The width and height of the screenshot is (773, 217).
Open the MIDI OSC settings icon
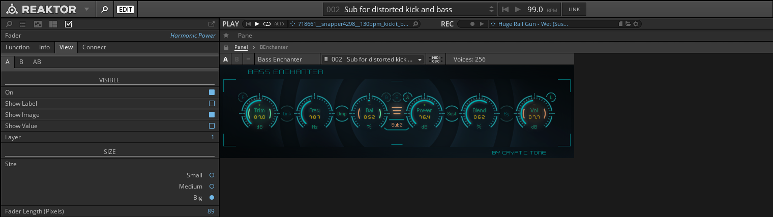(x=436, y=59)
